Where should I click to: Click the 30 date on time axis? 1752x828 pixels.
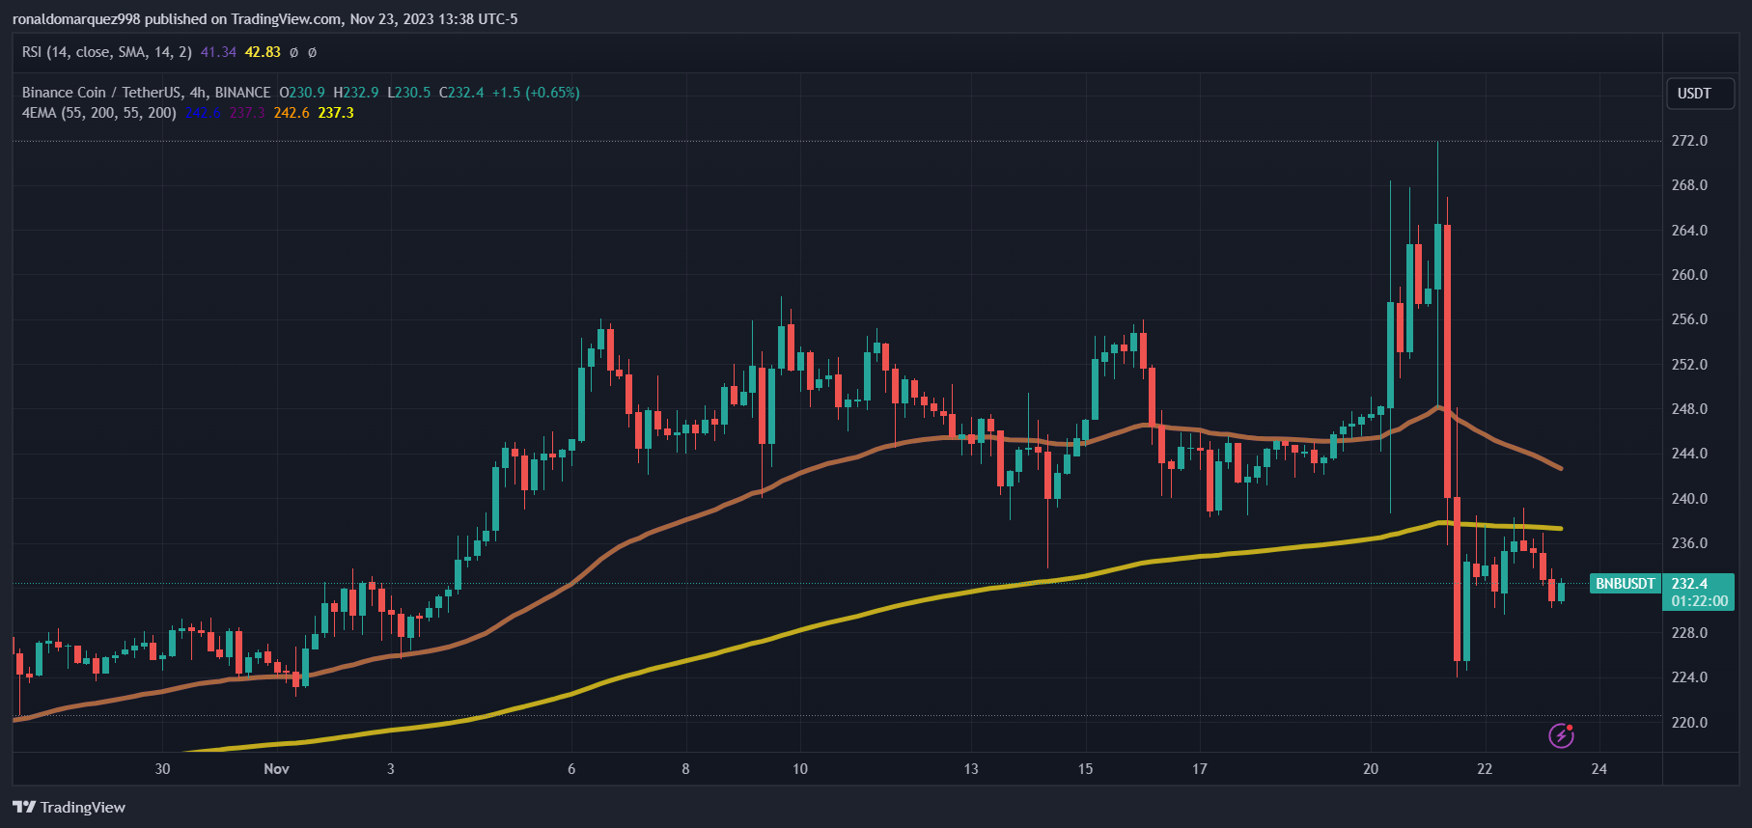tap(162, 769)
